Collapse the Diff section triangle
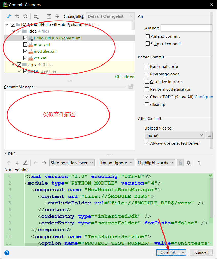Screen dimensions: 217x259 [x=5, y=154]
